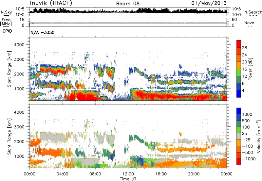Click the 'Velocity [m s-1]' color bar label
Image resolution: width=262 pixels, height=181 pixels.
[259, 136]
